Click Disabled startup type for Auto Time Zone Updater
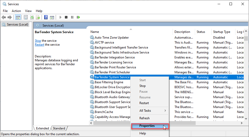The image size is (249, 137). click(219, 38)
